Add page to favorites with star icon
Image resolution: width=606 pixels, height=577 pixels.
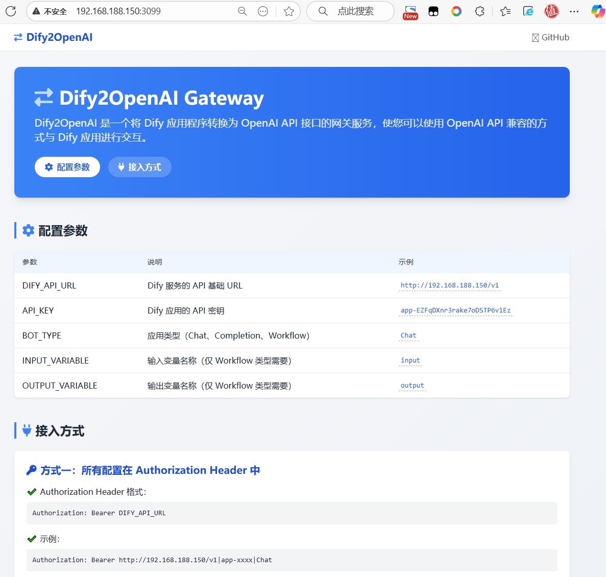[288, 11]
